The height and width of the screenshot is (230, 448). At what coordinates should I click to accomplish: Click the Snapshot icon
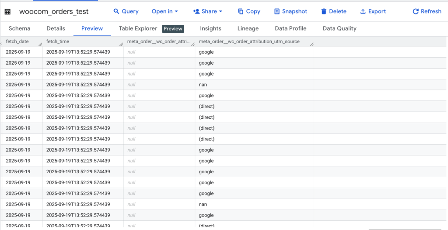(277, 11)
